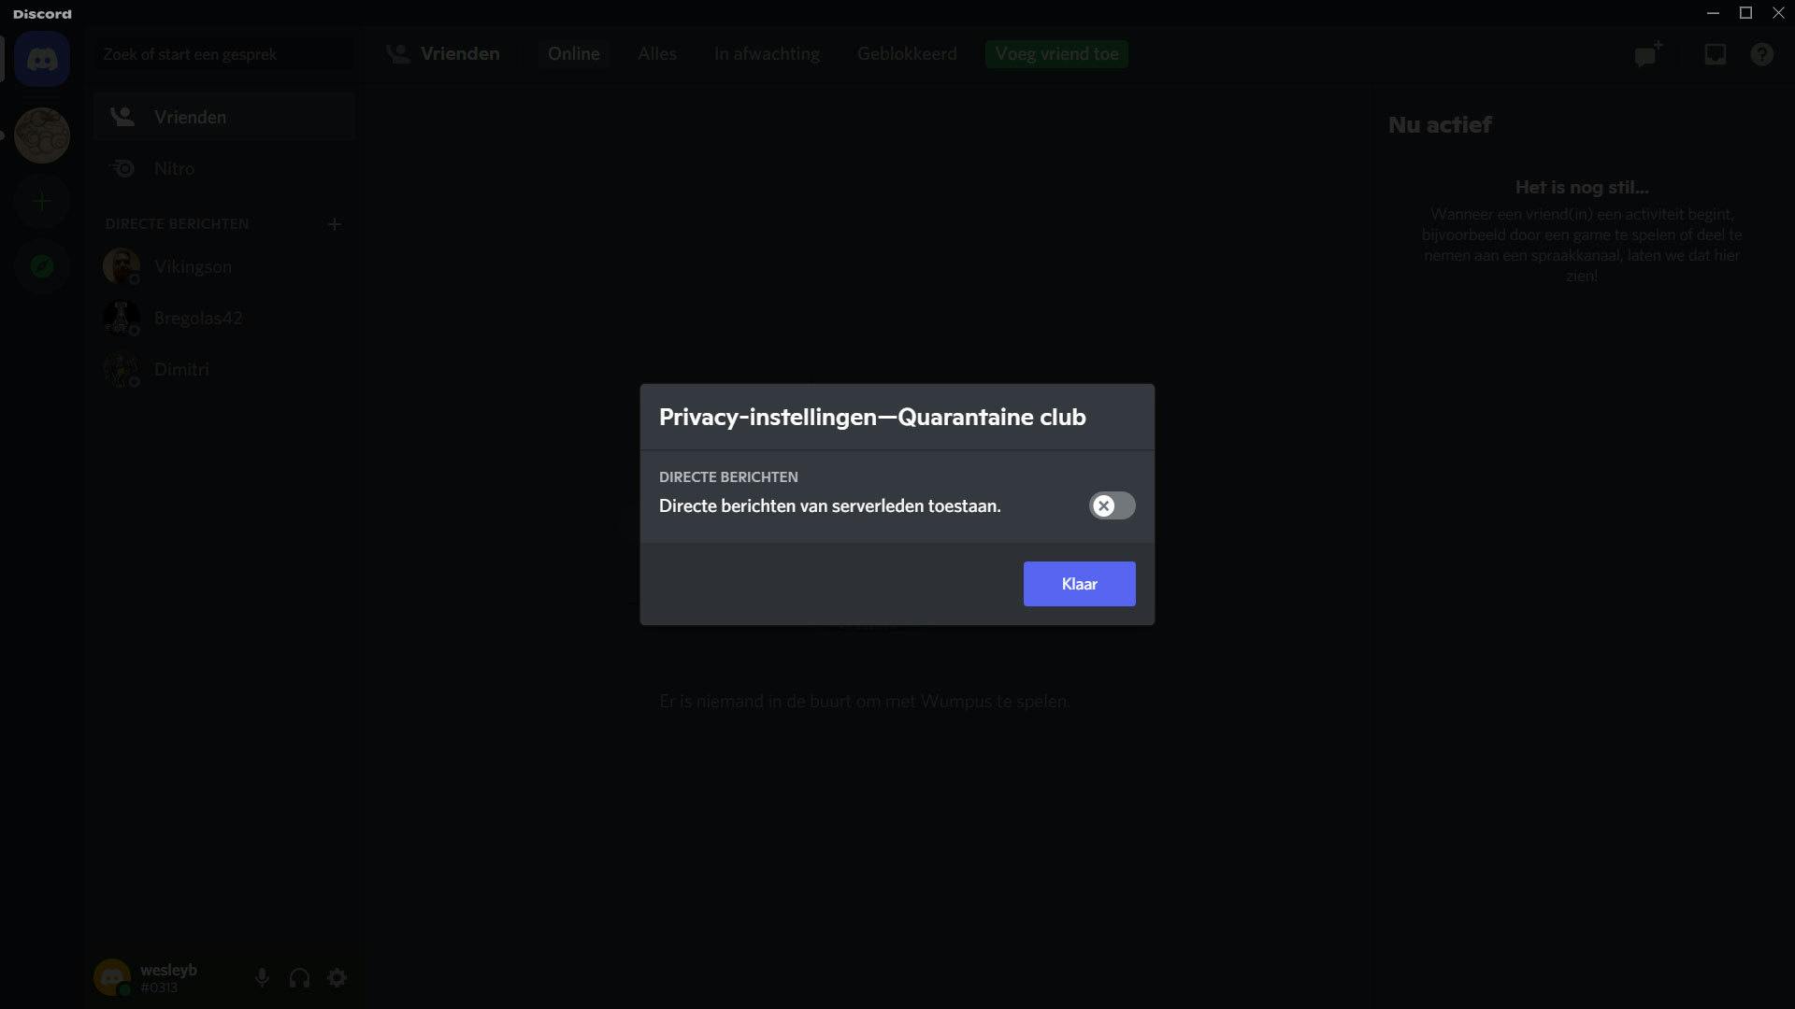The width and height of the screenshot is (1795, 1009).
Task: Open the inbox icon
Action: coord(1715,54)
